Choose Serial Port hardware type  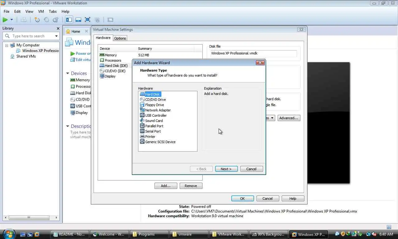pyautogui.click(x=150, y=131)
